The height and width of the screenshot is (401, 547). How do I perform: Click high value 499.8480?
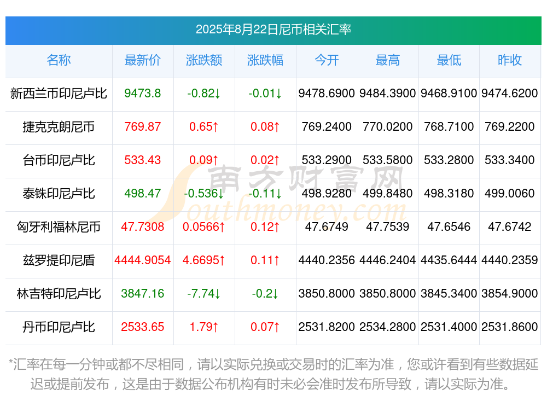[x=388, y=193]
